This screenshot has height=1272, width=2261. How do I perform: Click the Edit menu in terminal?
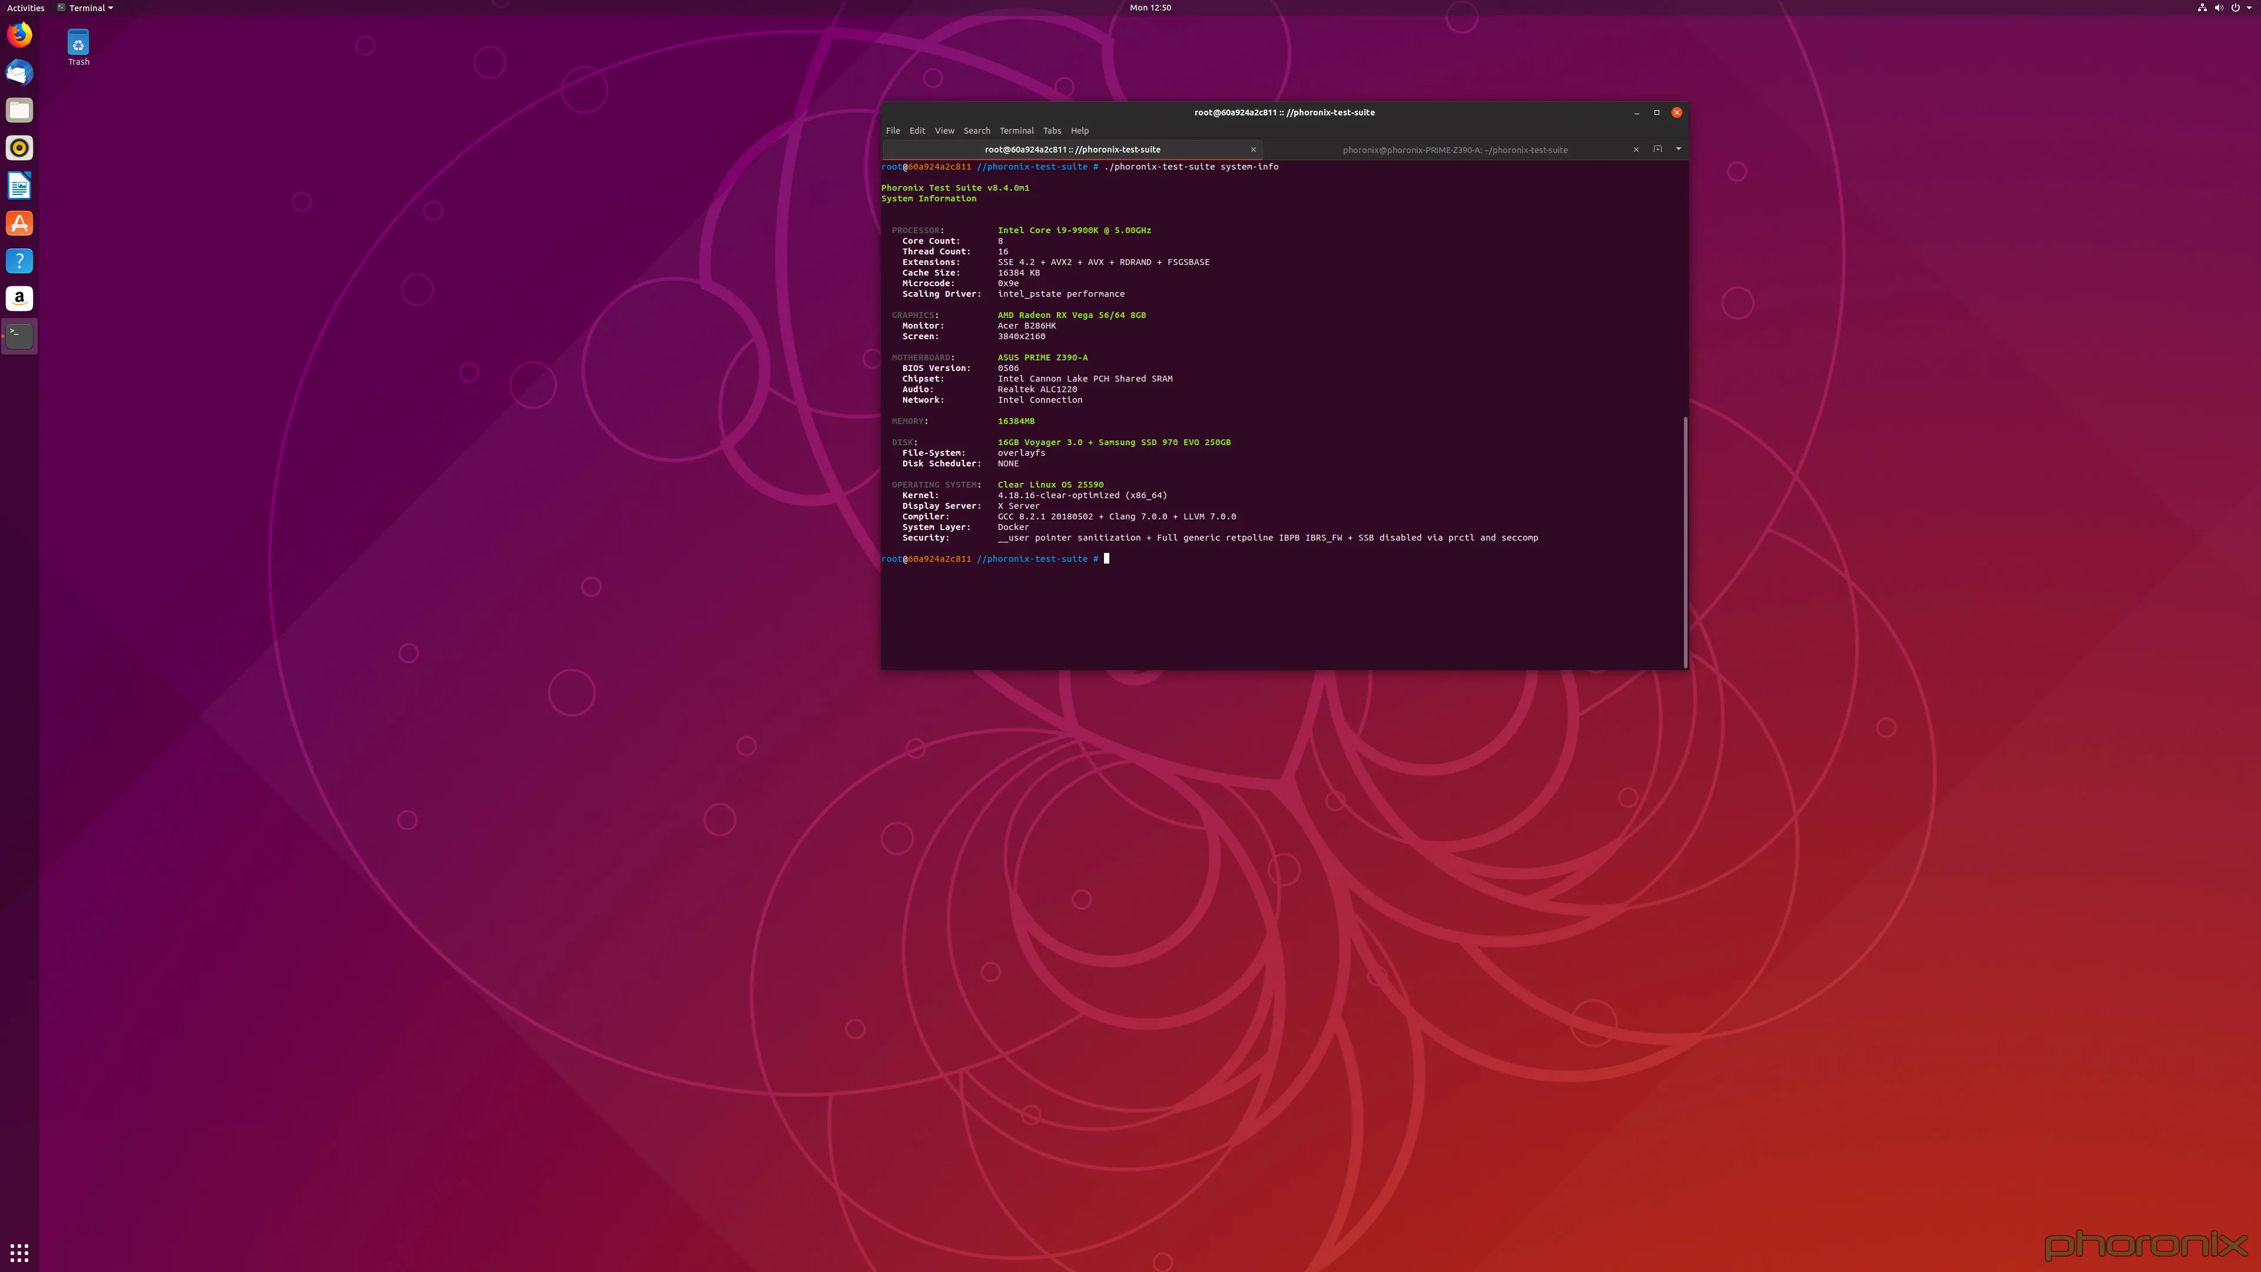(x=918, y=131)
